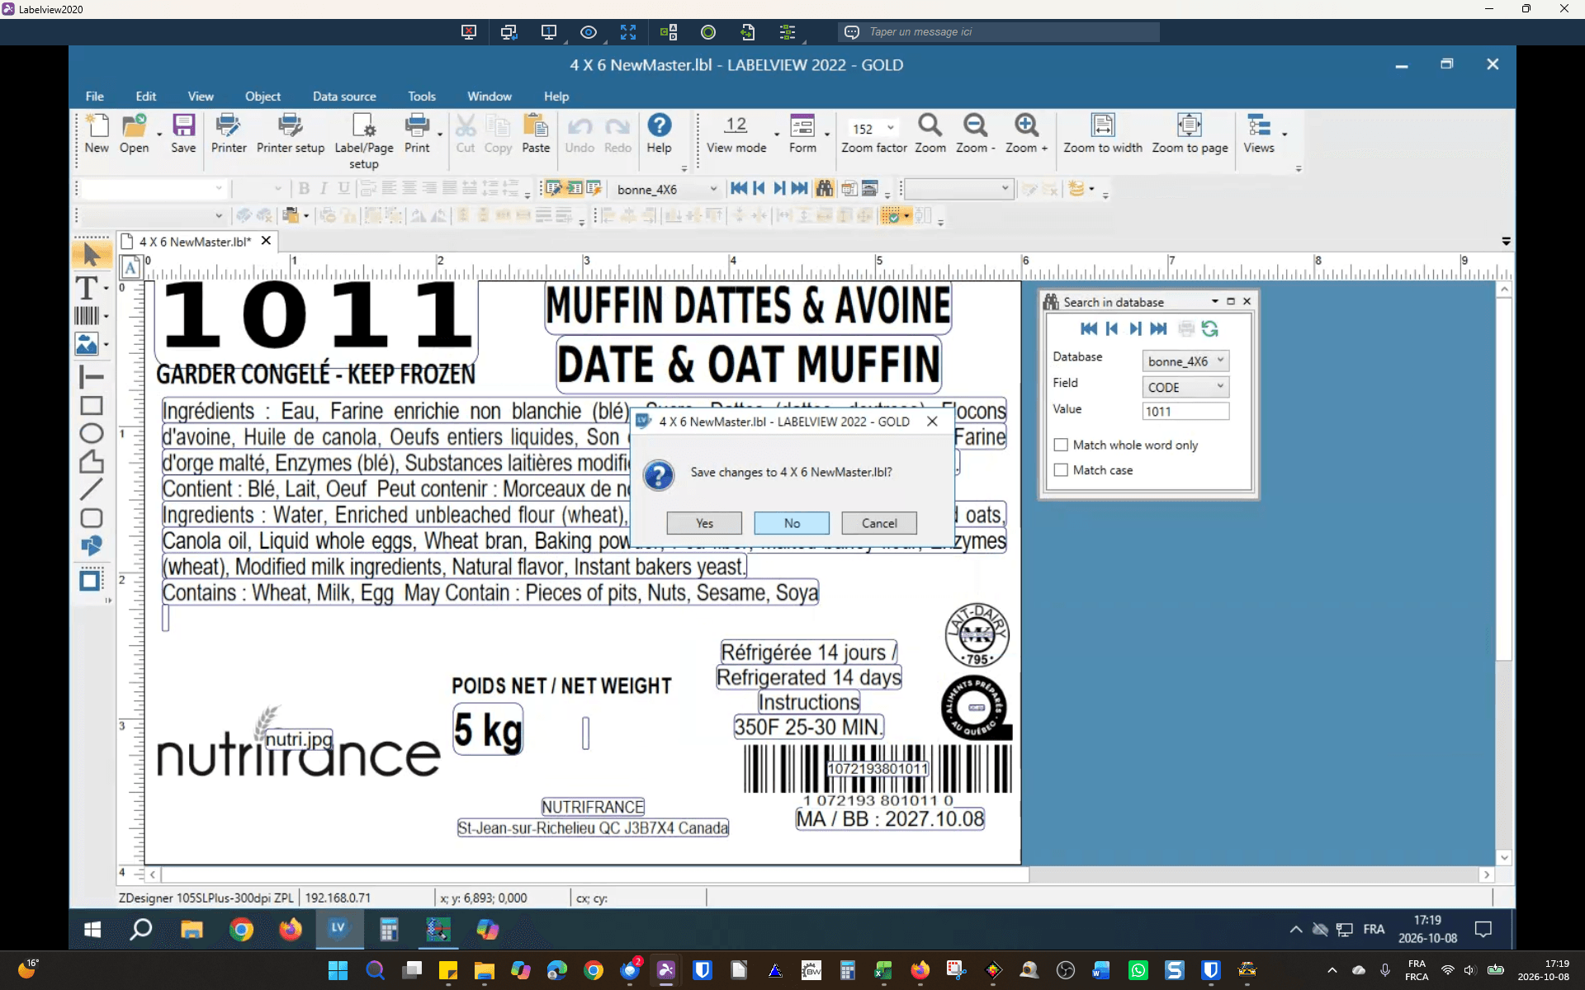
Task: Expand the View mode dropdown arrow
Action: pos(777,134)
